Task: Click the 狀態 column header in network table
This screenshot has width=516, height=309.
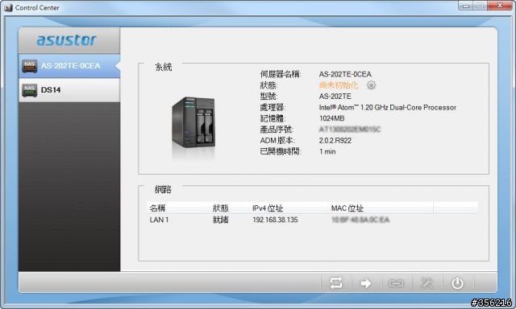Action: click(220, 208)
